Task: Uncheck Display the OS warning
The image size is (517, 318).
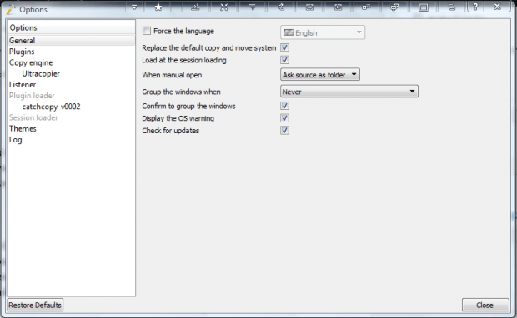Action: tap(284, 118)
